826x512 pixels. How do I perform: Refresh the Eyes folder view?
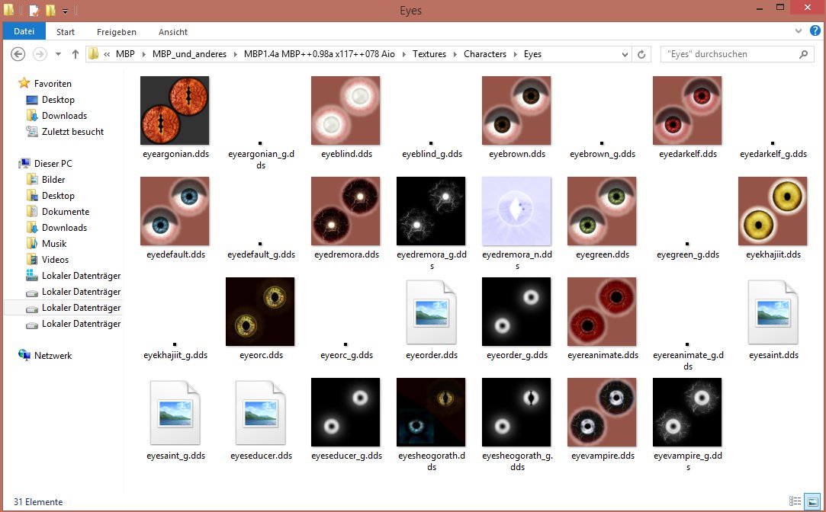coord(641,54)
